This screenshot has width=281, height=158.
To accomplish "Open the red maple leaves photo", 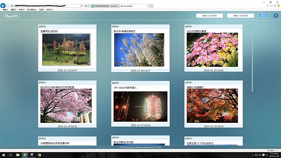I will (212, 106).
